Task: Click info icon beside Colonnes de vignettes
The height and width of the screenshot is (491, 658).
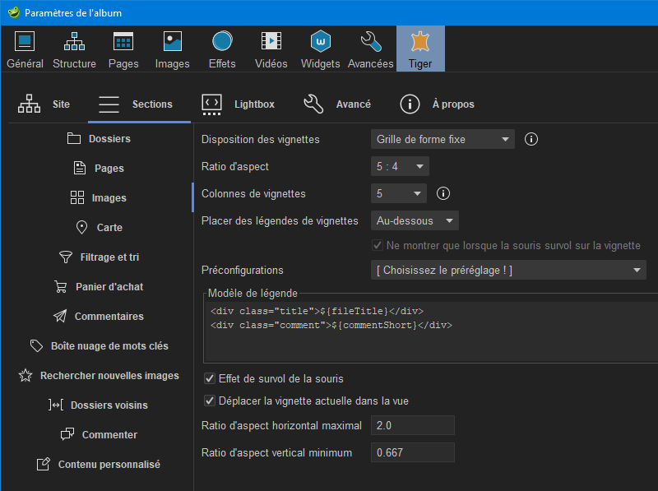Action: pyautogui.click(x=443, y=194)
